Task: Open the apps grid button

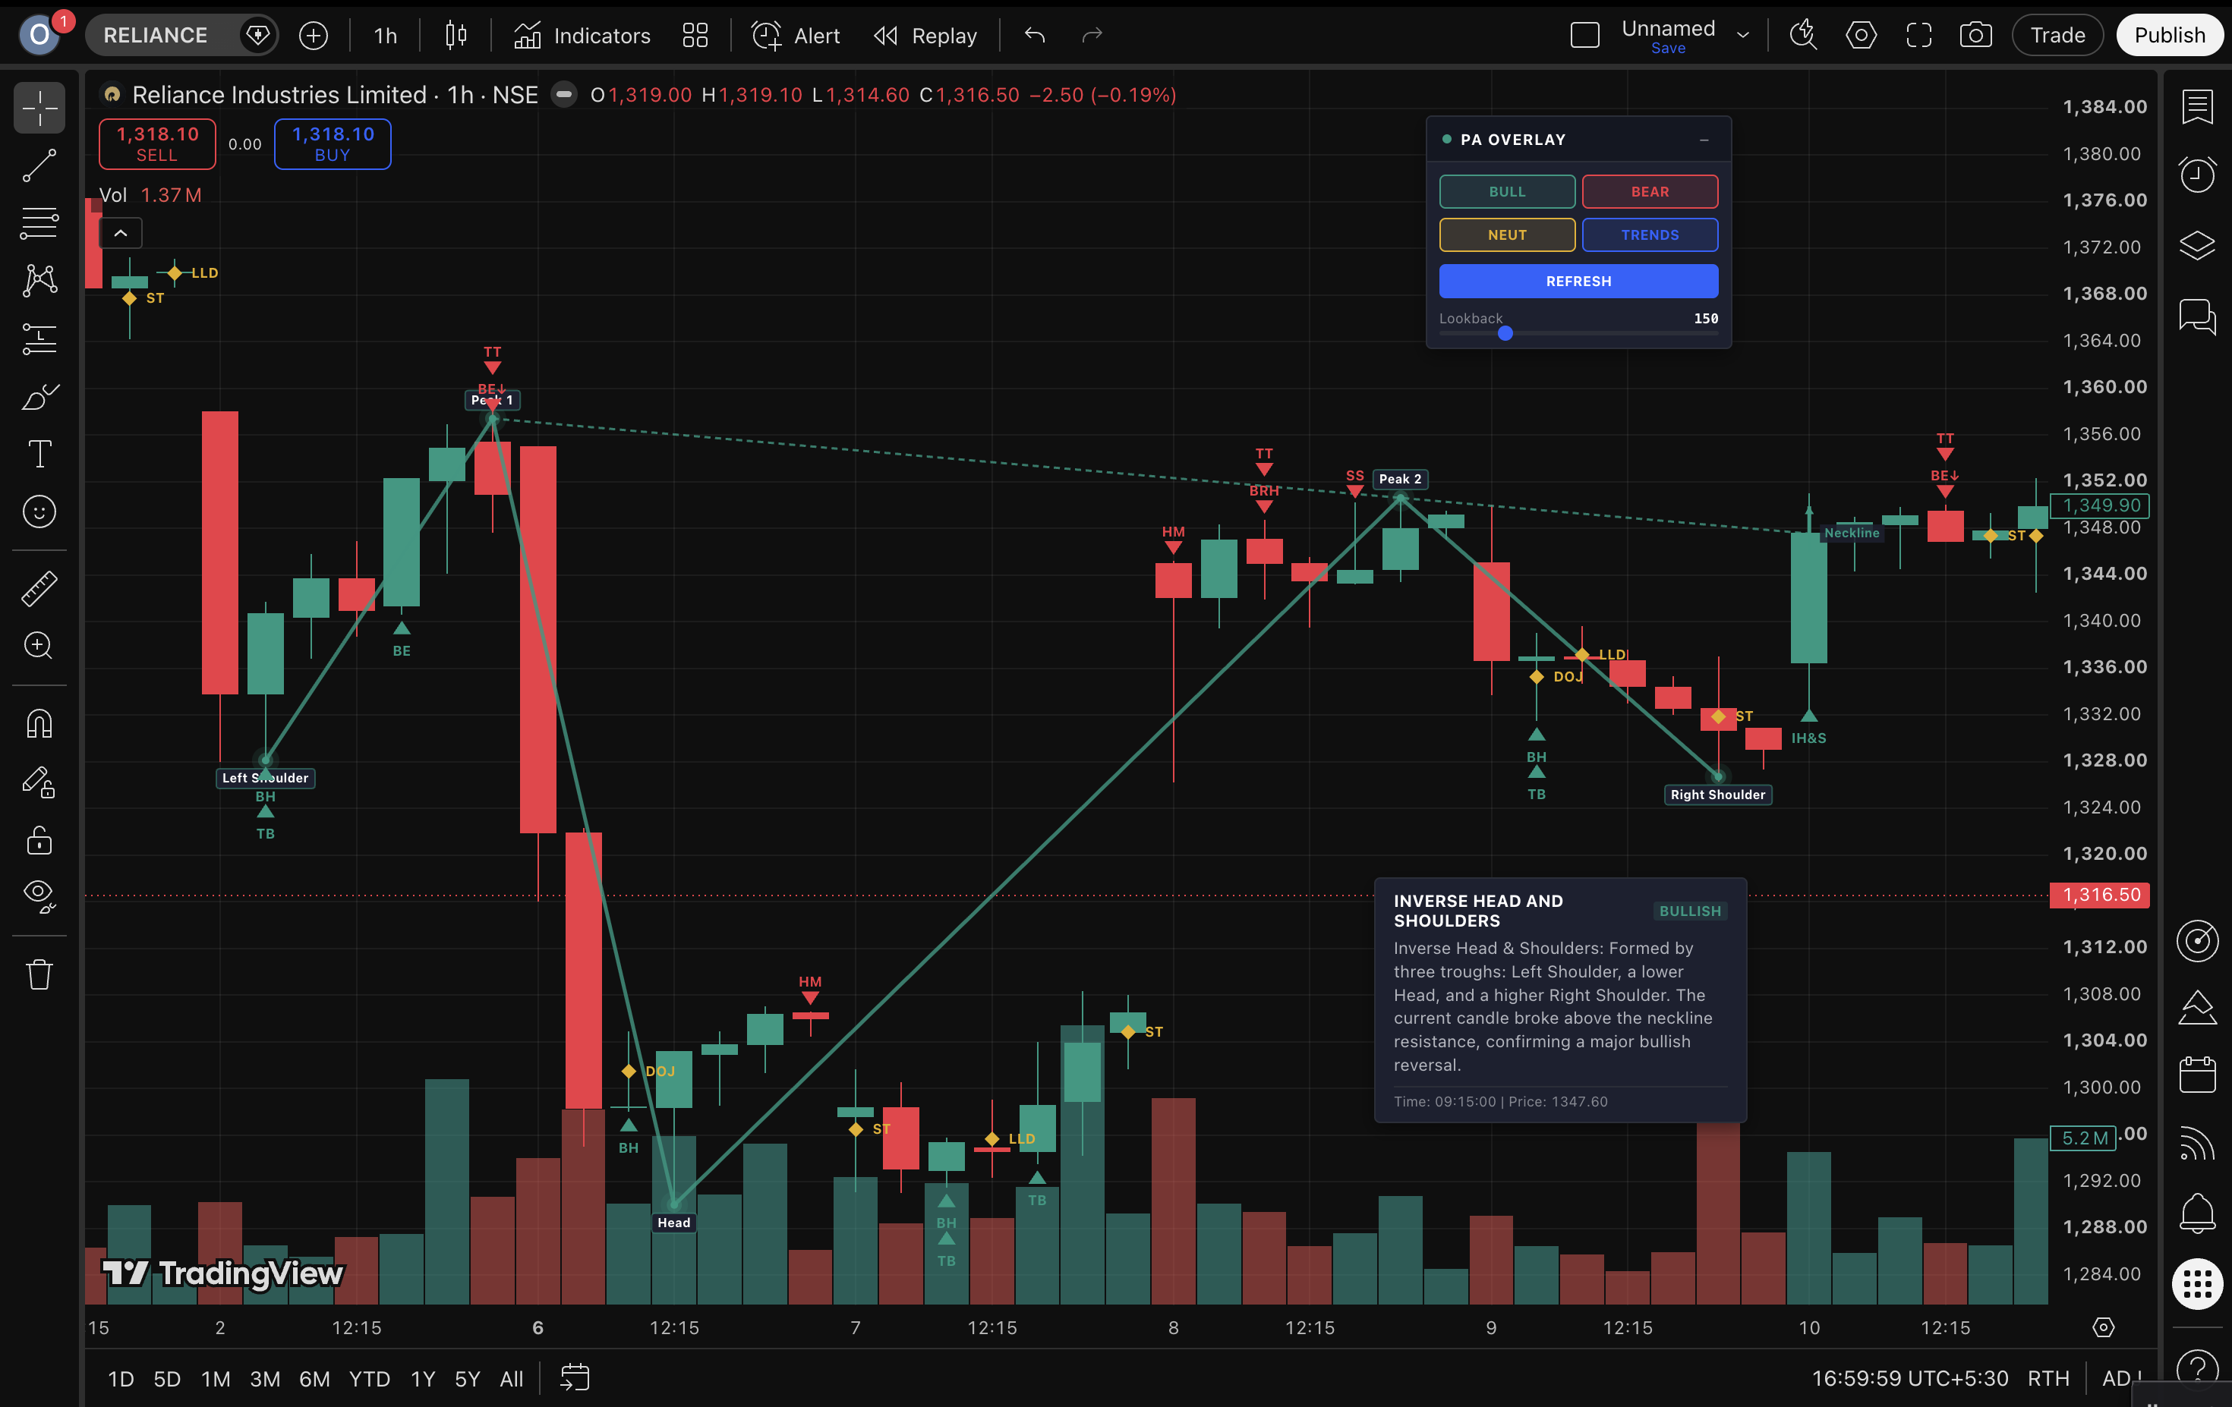Action: [2198, 1285]
